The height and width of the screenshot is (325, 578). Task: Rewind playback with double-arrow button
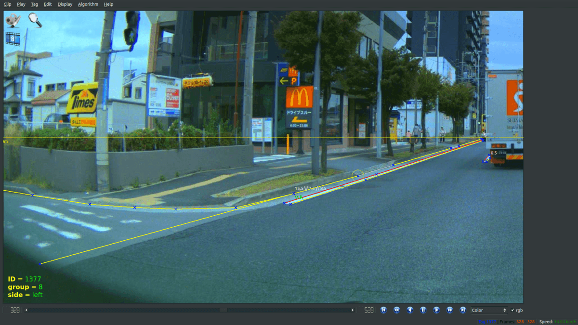coord(397,310)
